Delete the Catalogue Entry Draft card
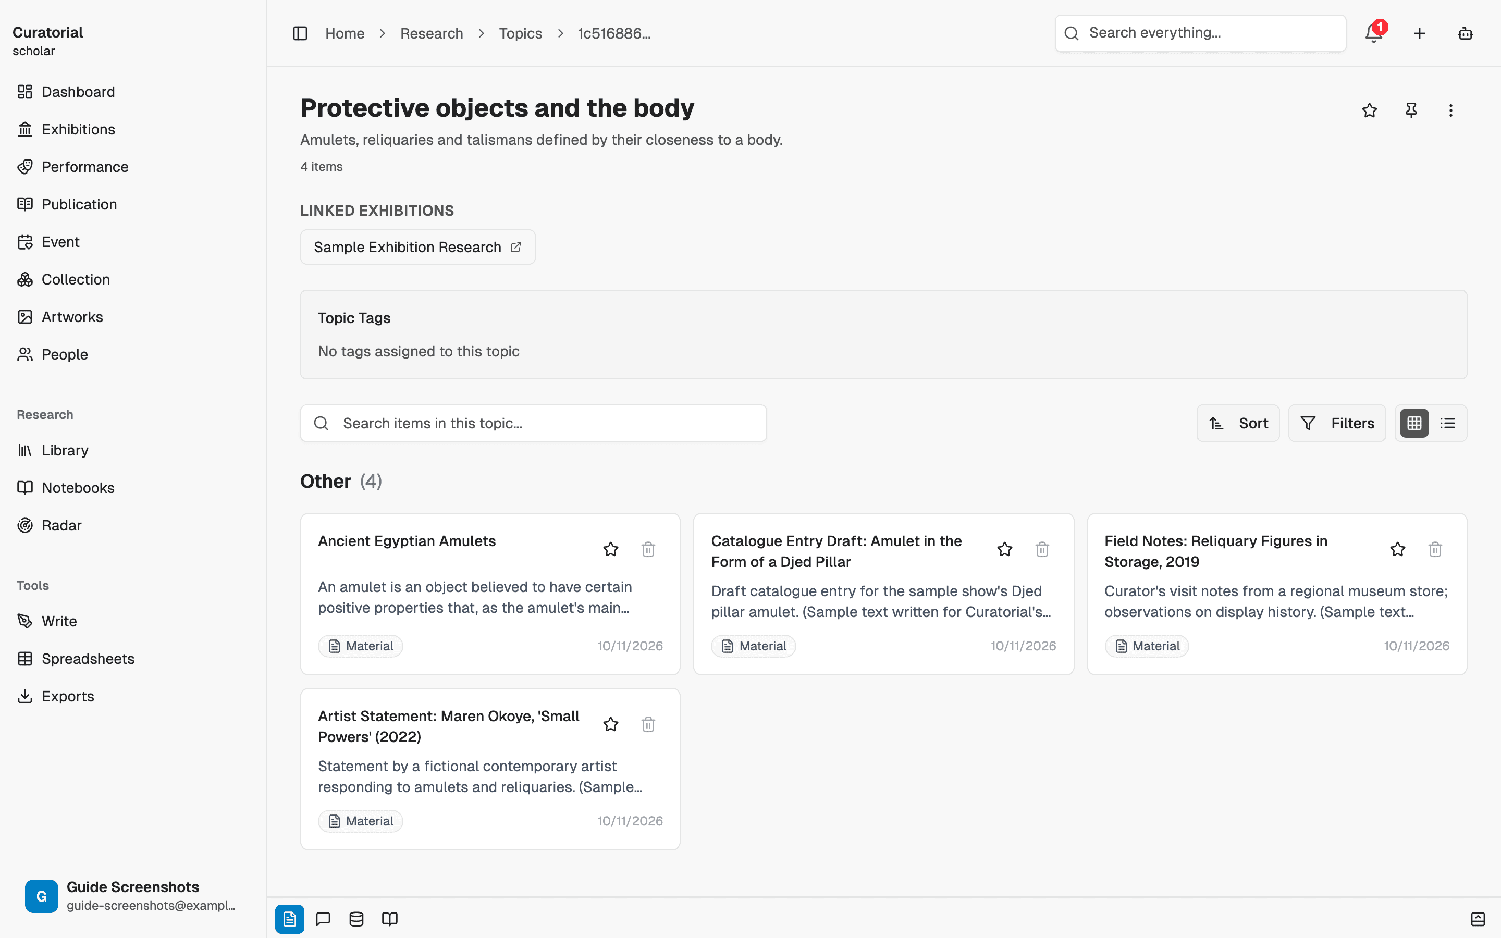The width and height of the screenshot is (1501, 938). (x=1042, y=549)
